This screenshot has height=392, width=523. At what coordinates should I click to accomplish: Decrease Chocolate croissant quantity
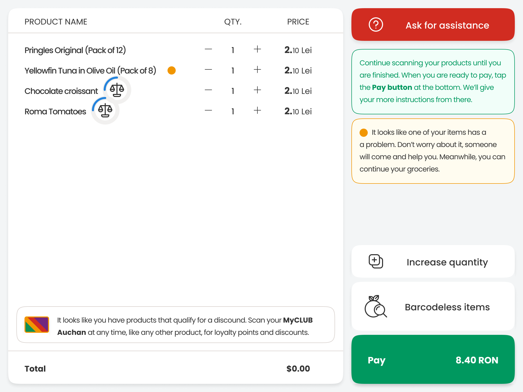pos(208,90)
